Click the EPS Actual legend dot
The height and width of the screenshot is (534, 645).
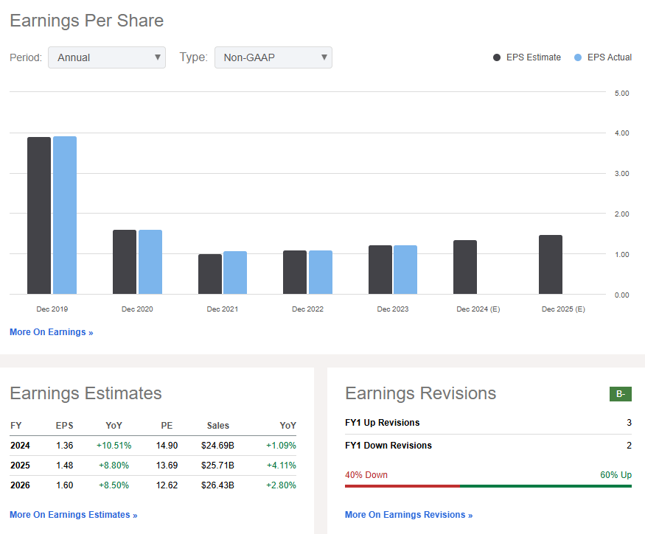[579, 57]
